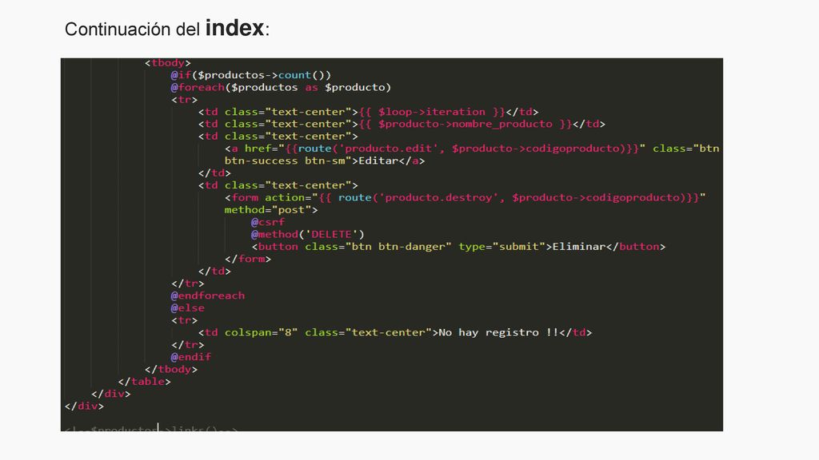The width and height of the screenshot is (819, 460).
Task: Click the '$producto->nombre_producto' expression
Action: tap(465, 124)
